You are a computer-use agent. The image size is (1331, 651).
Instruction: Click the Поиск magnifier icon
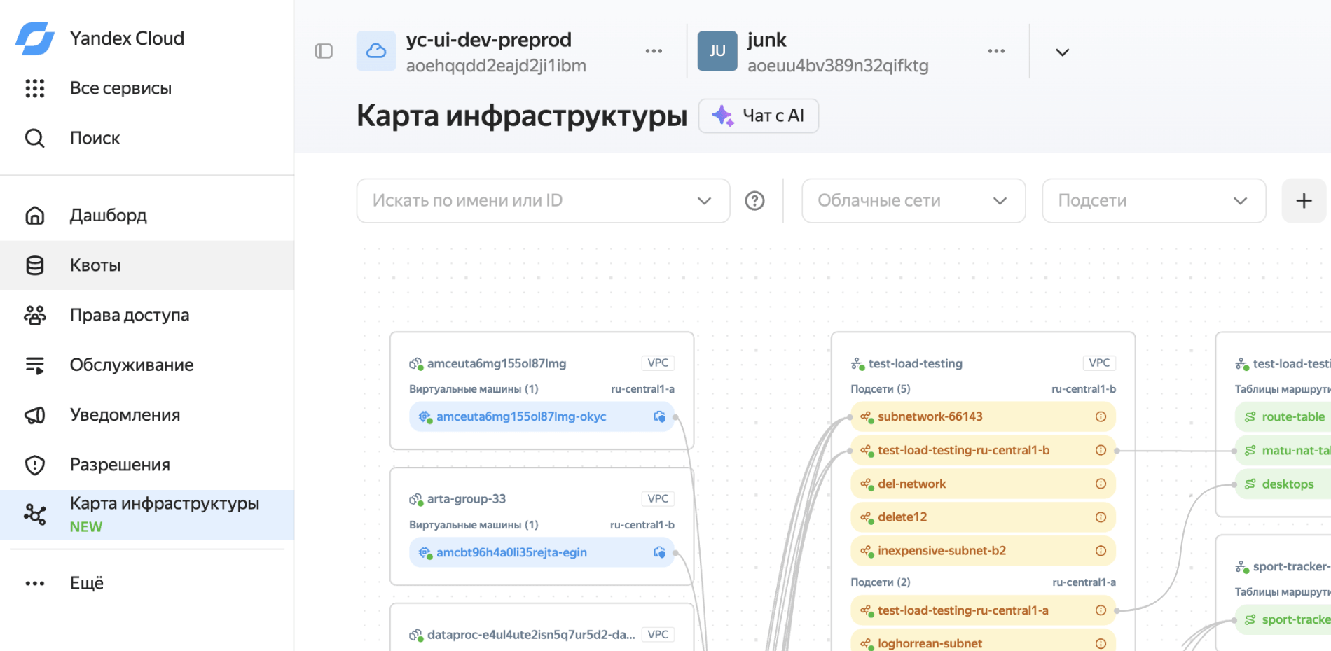[x=34, y=138]
